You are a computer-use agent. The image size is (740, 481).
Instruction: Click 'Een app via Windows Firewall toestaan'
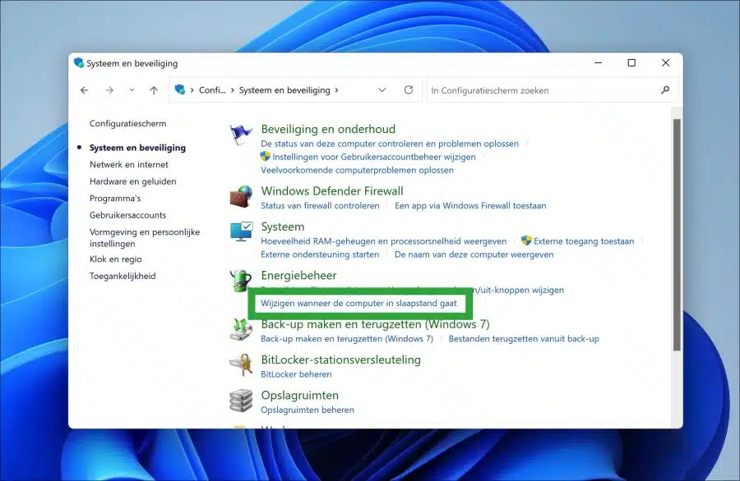tap(470, 206)
